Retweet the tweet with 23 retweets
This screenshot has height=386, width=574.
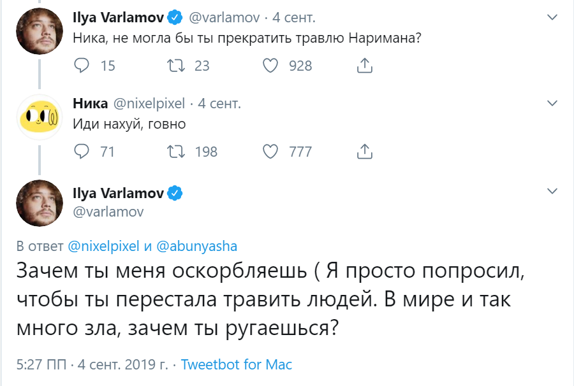click(x=176, y=66)
